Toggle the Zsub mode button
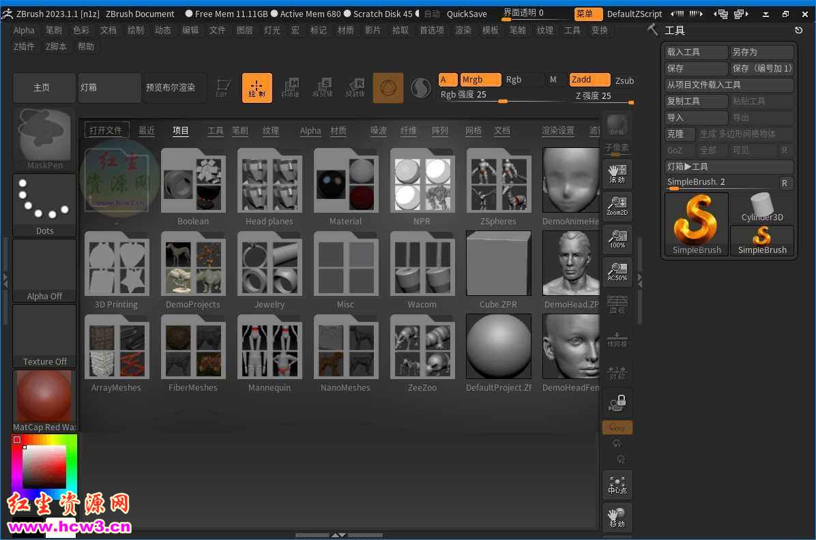 click(x=624, y=80)
